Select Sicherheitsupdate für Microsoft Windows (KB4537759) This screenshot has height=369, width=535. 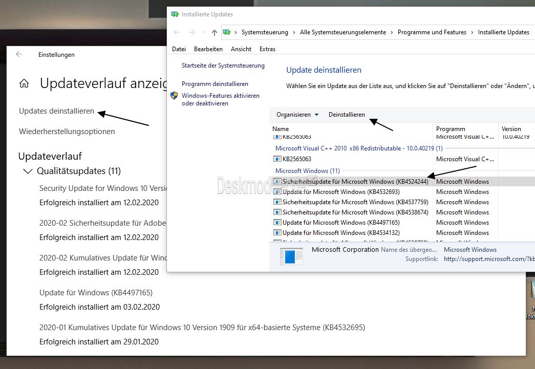355,202
